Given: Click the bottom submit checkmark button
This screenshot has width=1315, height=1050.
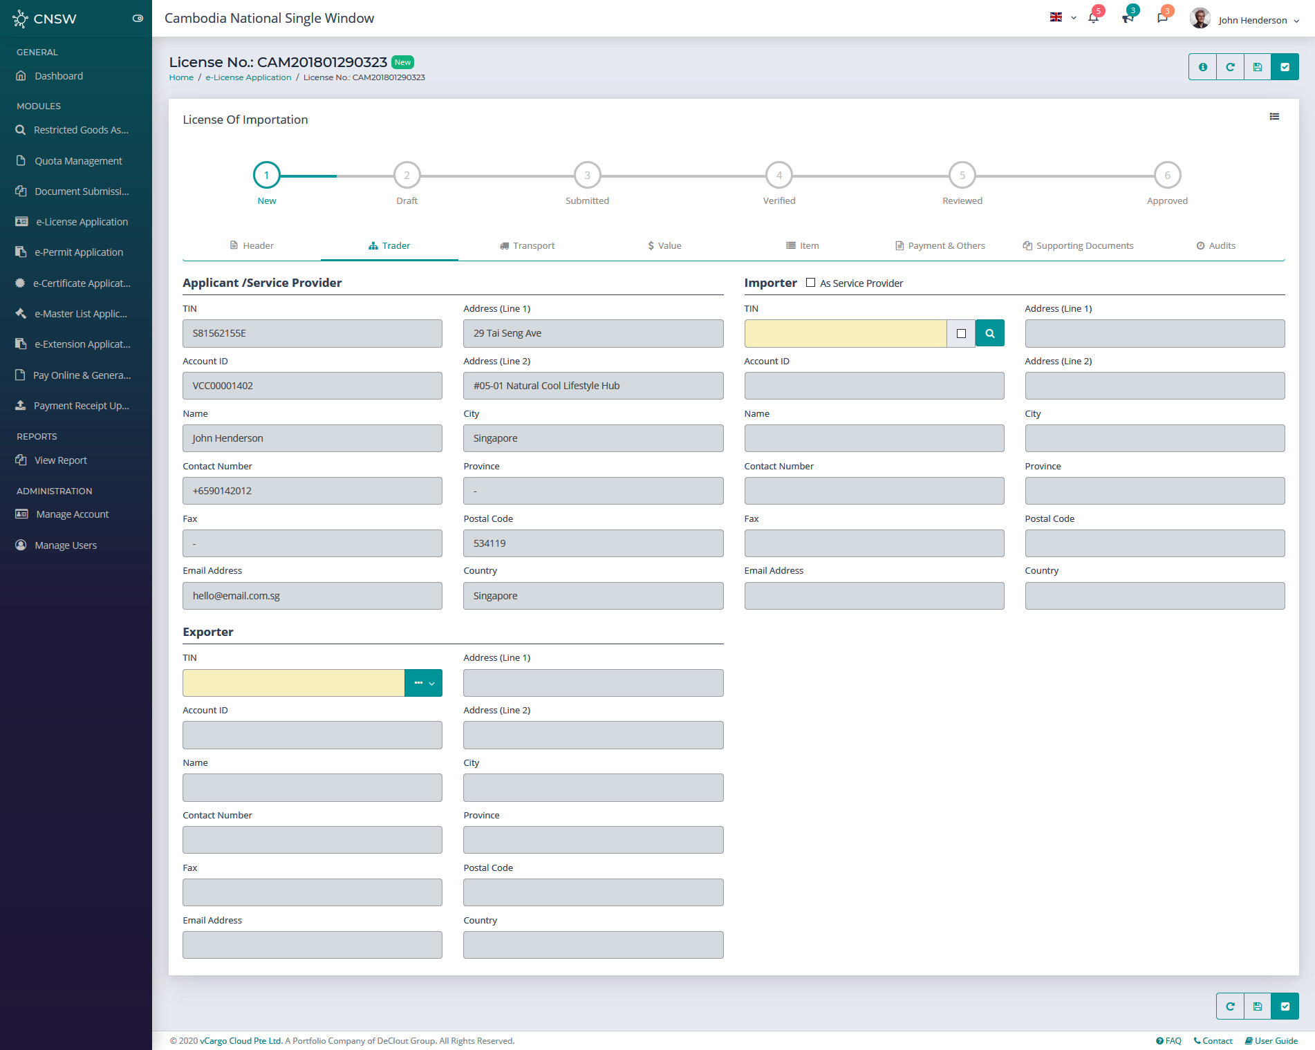Looking at the screenshot, I should click(x=1285, y=1006).
